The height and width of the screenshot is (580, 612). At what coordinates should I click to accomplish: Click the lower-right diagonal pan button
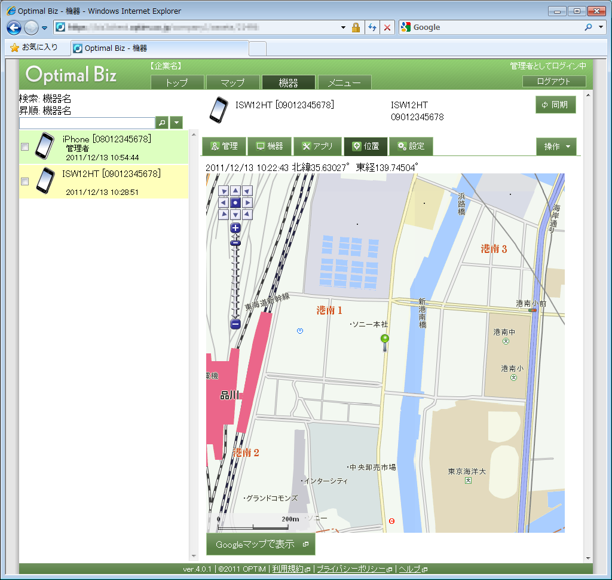coord(247,215)
